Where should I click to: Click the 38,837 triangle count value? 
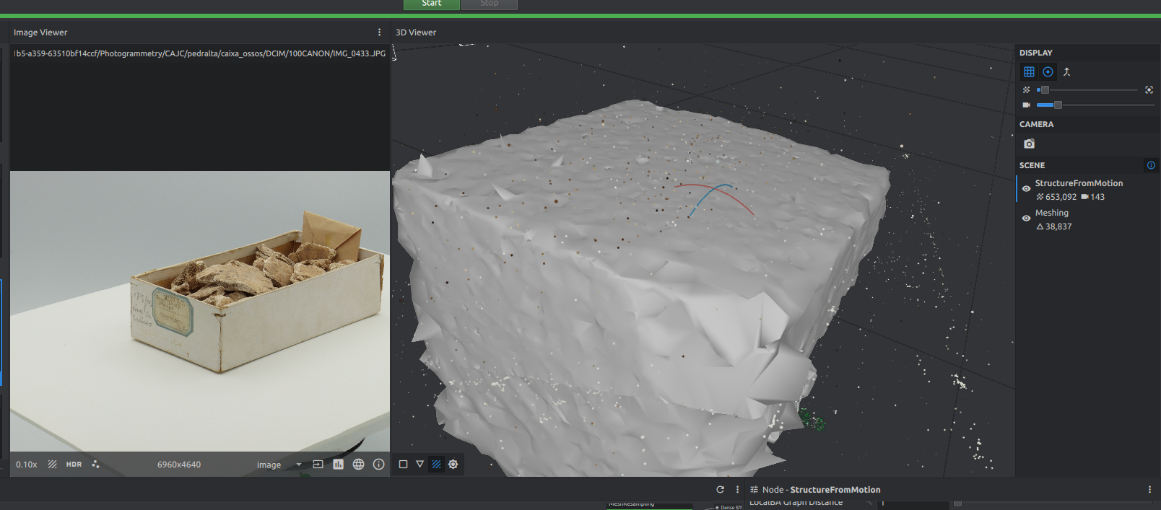click(1058, 227)
